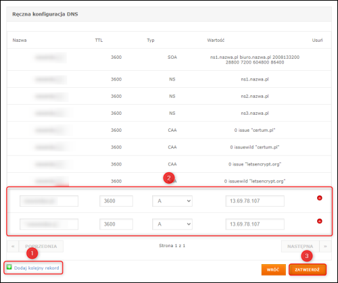This screenshot has width=338, height=283.
Task: Open type dropdown in first new record
Action: (x=172, y=201)
